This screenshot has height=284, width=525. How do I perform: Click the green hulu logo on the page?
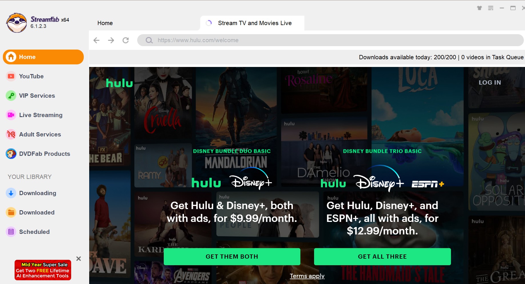tap(119, 83)
